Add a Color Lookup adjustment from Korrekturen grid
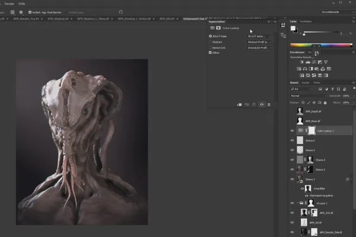 coord(329,69)
